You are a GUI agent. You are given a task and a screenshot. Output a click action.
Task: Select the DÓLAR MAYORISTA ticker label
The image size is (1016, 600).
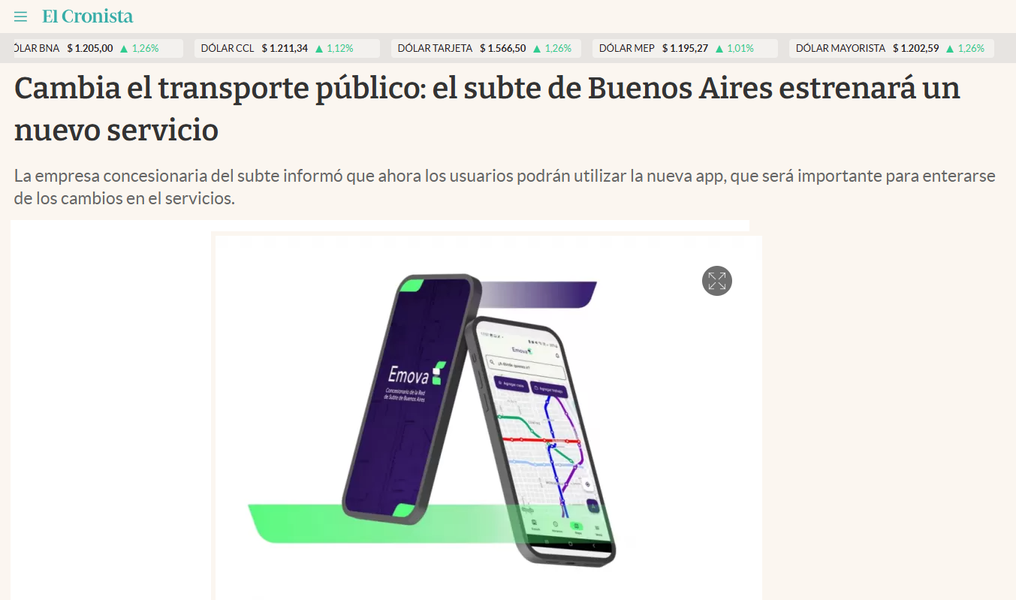pyautogui.click(x=840, y=48)
